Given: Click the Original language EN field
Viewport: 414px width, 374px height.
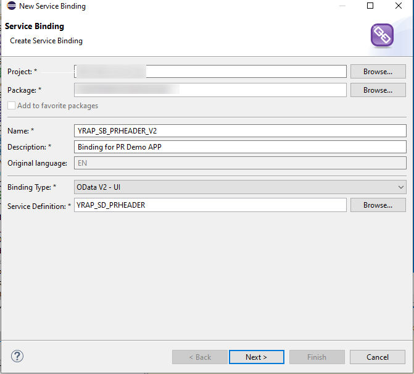Looking at the screenshot, I should pos(240,163).
